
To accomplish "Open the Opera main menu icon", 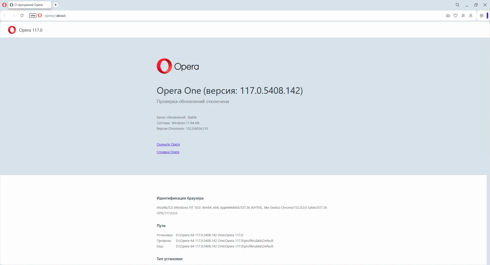I will coord(4,5).
